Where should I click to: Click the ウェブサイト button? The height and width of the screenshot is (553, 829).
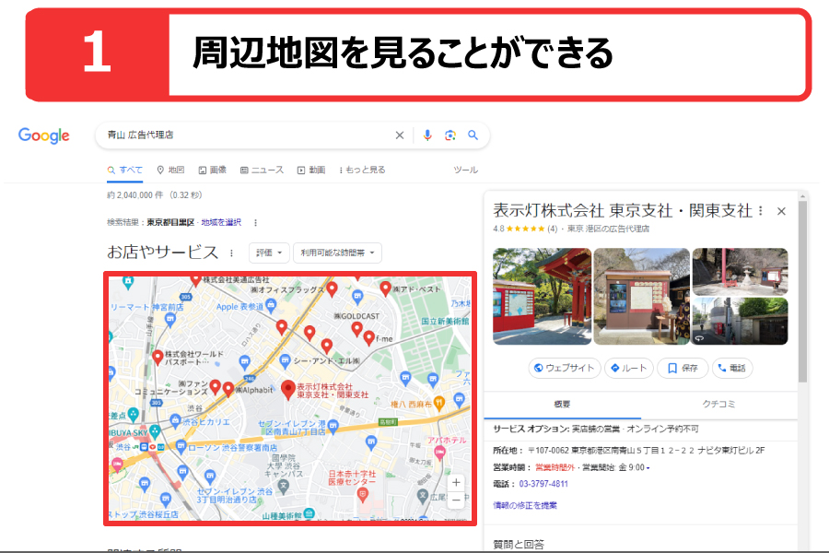[564, 368]
